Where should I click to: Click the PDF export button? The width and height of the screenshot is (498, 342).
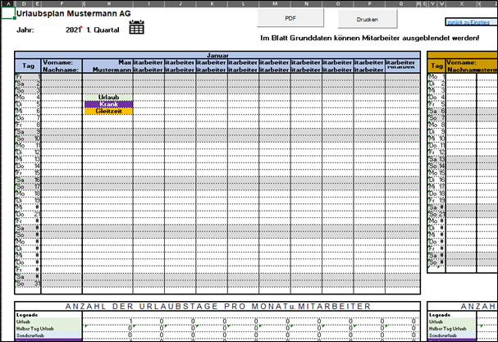[x=290, y=19]
